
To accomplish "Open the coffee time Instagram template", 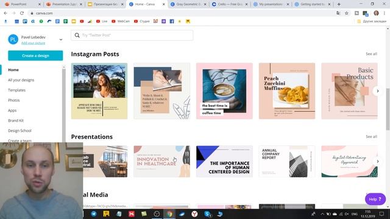I will pyautogui.click(x=224, y=91).
